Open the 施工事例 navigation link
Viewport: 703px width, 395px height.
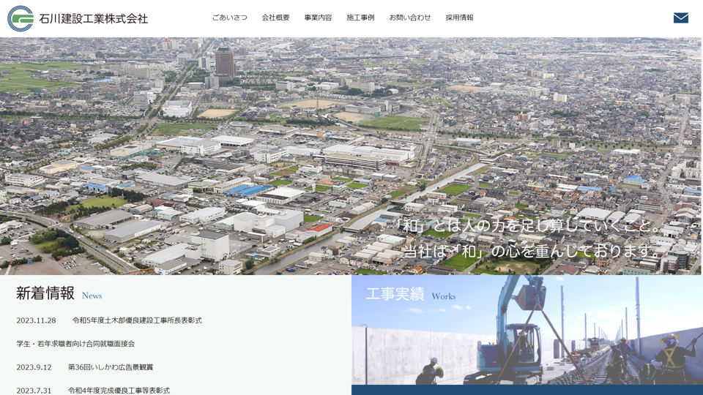coord(360,18)
